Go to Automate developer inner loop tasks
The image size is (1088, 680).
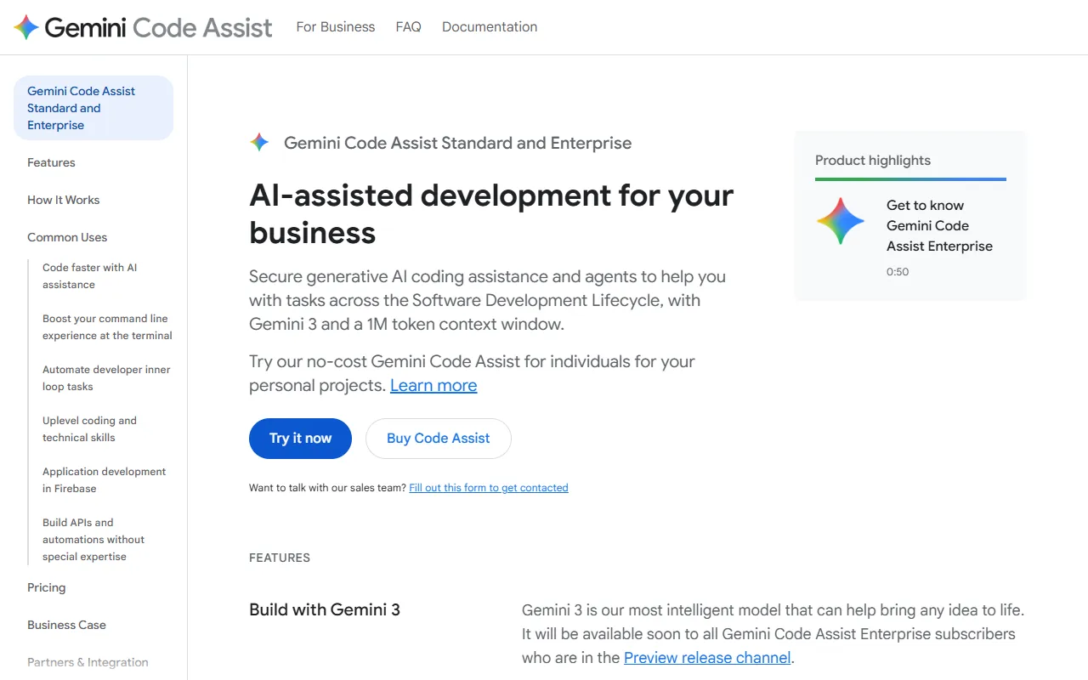pos(106,378)
